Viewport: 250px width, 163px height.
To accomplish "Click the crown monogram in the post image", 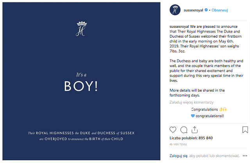I will coord(82,28).
